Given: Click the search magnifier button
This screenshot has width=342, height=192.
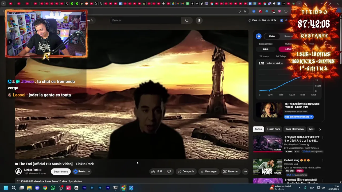Looking at the screenshot, I should pyautogui.click(x=187, y=20).
